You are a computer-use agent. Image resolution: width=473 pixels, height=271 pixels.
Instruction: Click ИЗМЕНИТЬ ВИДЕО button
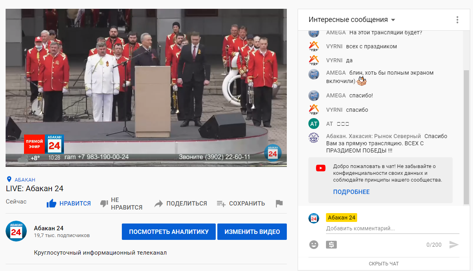(252, 231)
